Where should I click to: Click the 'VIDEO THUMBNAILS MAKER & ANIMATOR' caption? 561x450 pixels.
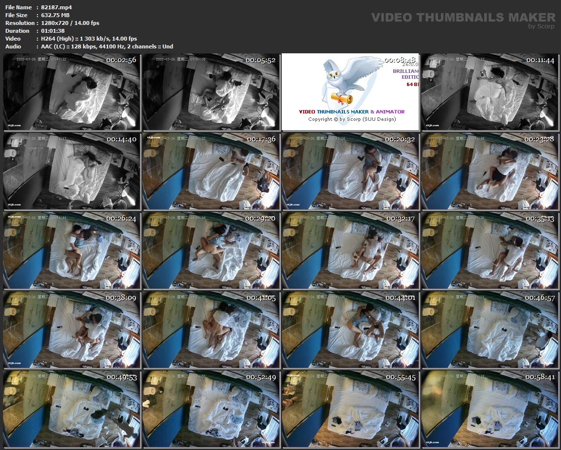coord(352,112)
